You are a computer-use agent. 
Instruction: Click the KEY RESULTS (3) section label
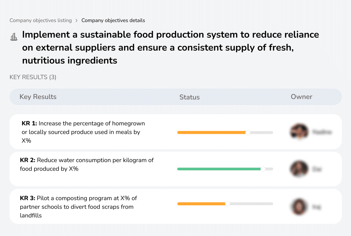33,77
